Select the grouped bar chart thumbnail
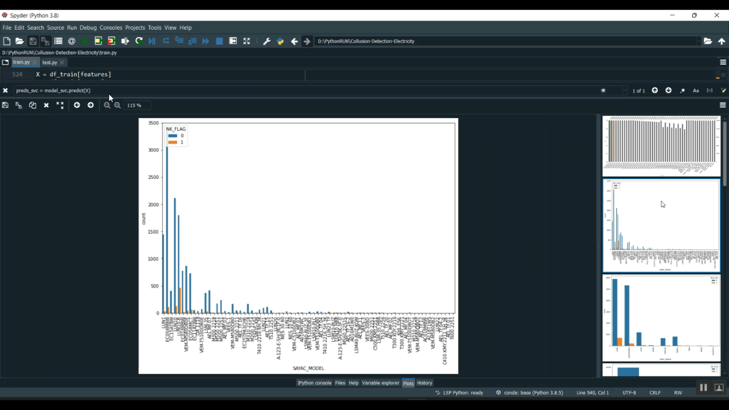This screenshot has height=410, width=729. click(x=661, y=318)
